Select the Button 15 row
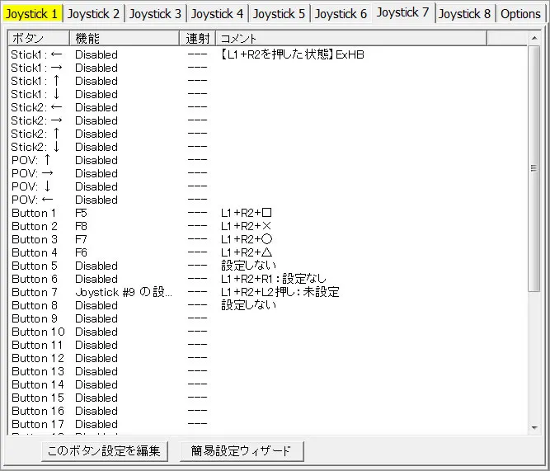 (267, 398)
